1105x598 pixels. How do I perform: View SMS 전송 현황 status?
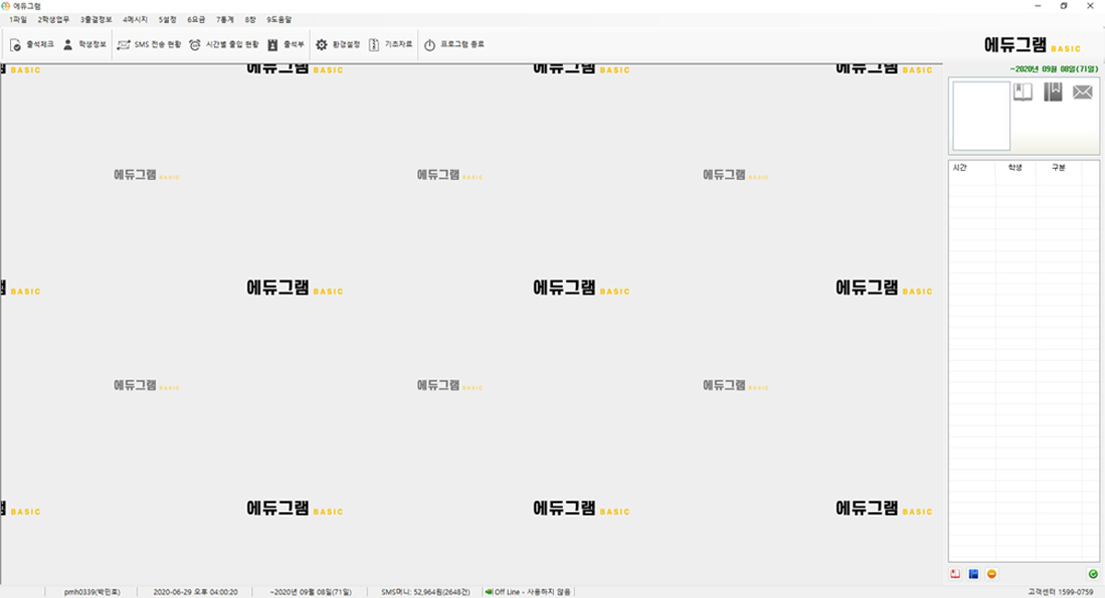coord(149,44)
